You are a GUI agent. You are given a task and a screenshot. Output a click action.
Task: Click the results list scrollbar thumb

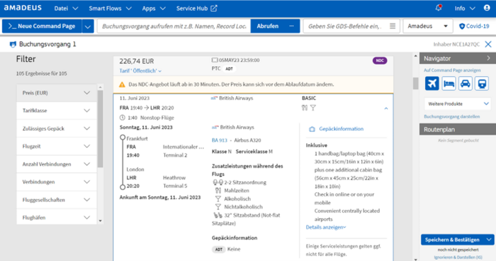click(416, 83)
